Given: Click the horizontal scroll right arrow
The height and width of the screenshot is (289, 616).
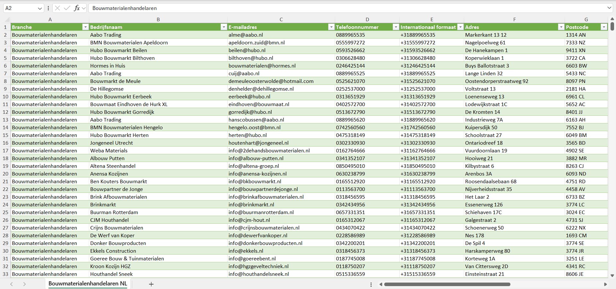Looking at the screenshot, I should pos(605,284).
